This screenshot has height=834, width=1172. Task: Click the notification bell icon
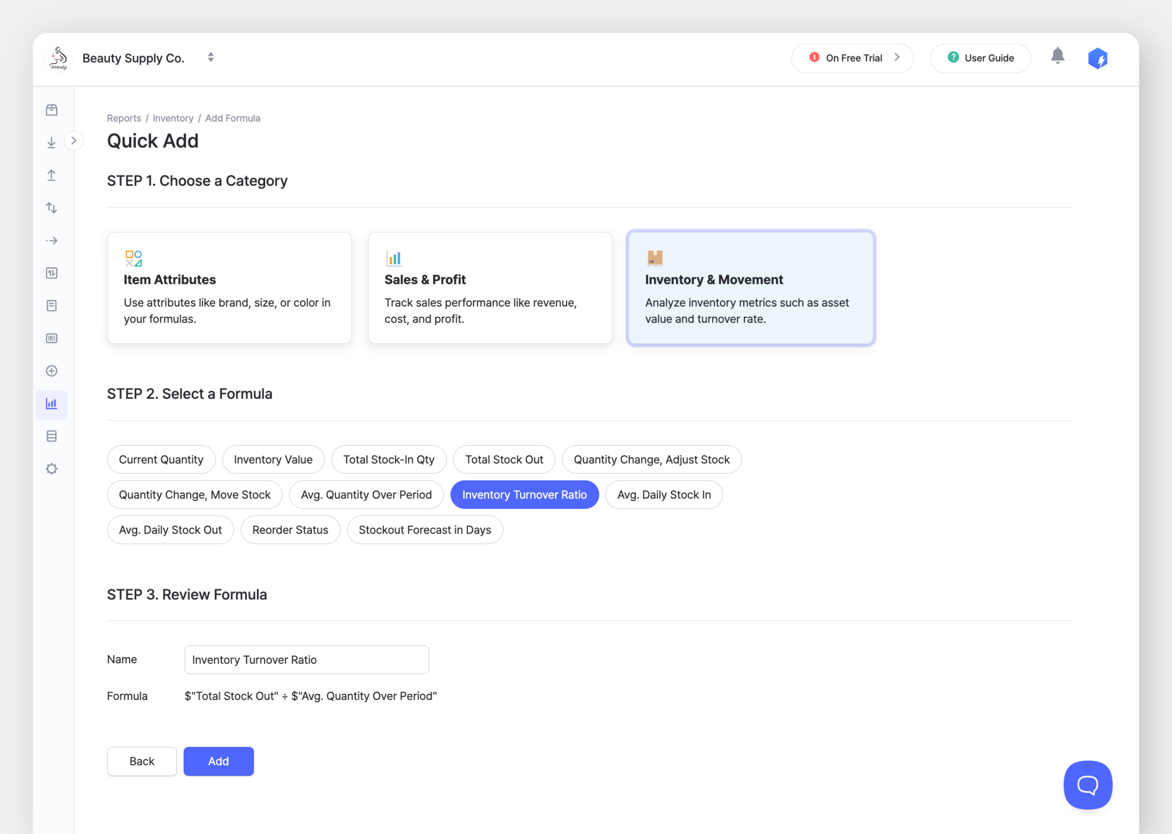click(x=1057, y=56)
